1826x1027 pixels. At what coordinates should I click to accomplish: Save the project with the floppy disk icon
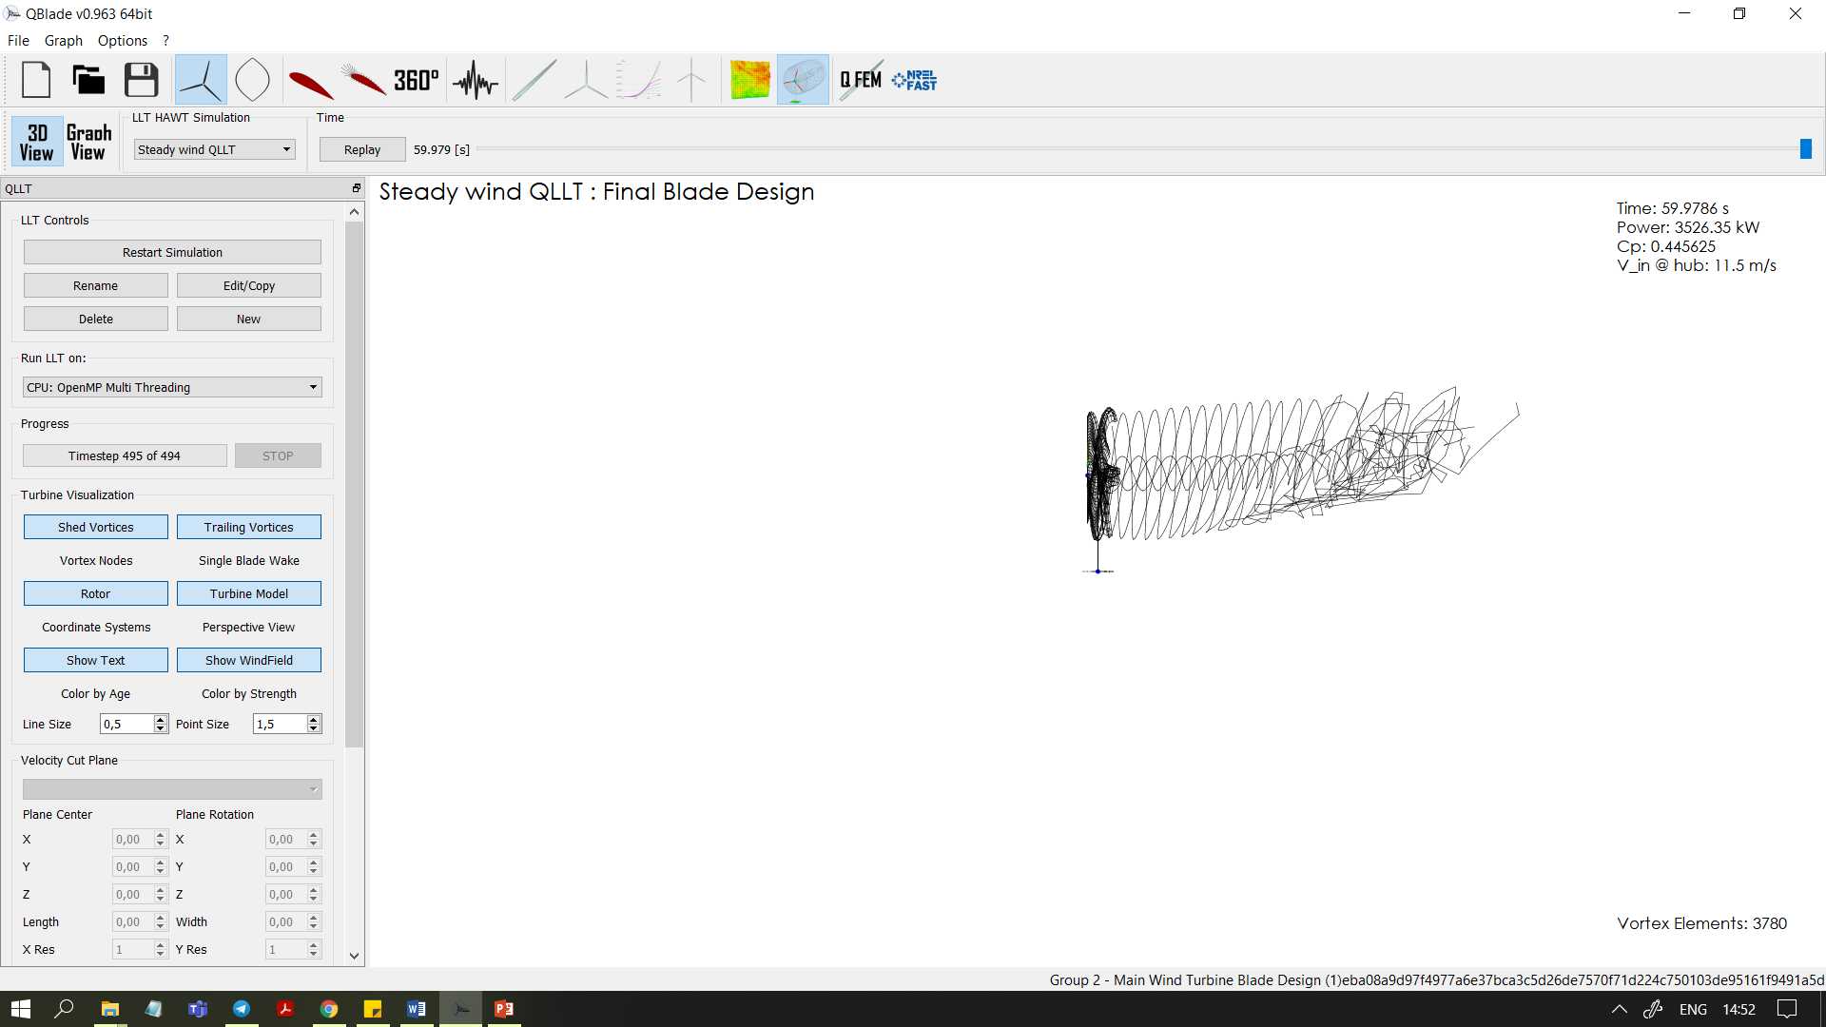[x=141, y=80]
